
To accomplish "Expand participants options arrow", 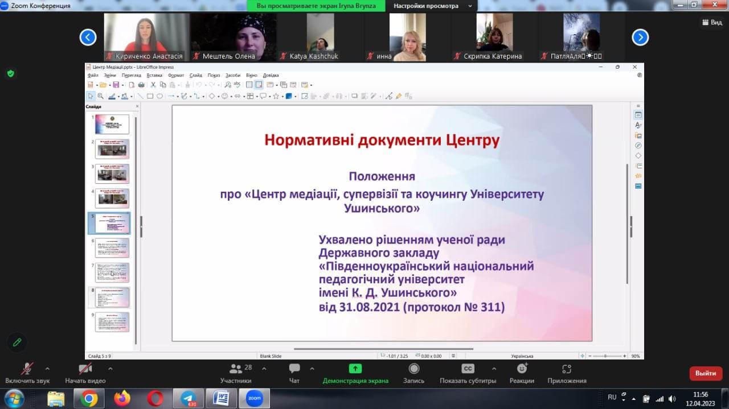I will pos(264,368).
